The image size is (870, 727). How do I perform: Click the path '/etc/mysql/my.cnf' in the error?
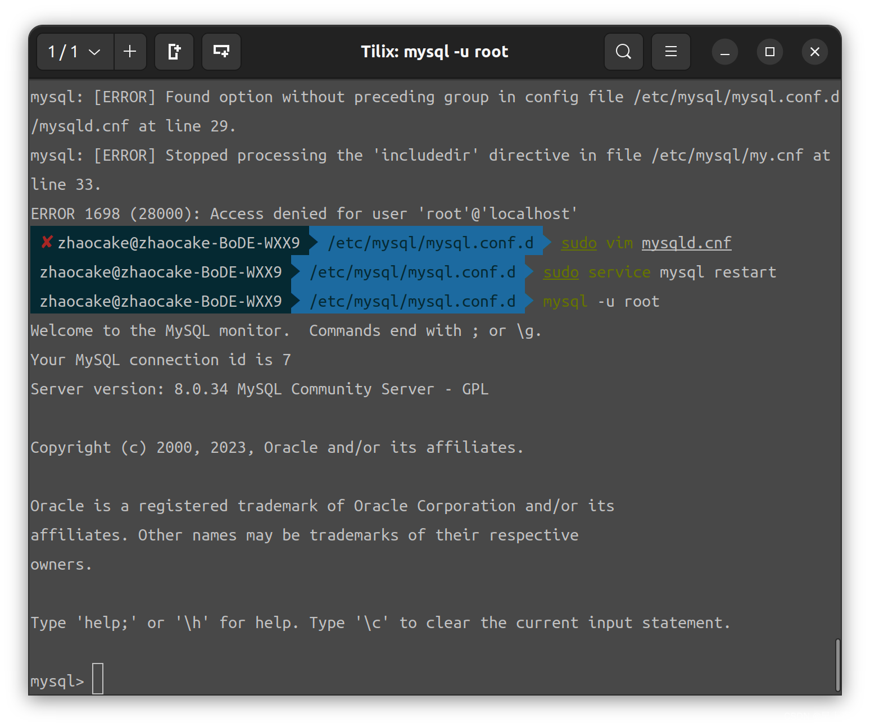(x=727, y=156)
